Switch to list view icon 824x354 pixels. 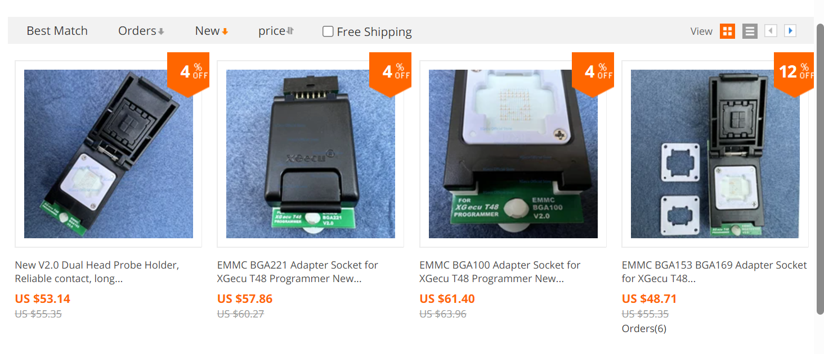pos(750,31)
